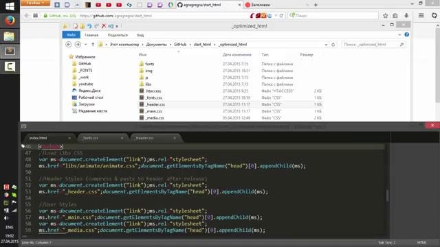Select the first pinned tab in Firefox
Viewport: 440px width, 247px height.
(57, 5)
